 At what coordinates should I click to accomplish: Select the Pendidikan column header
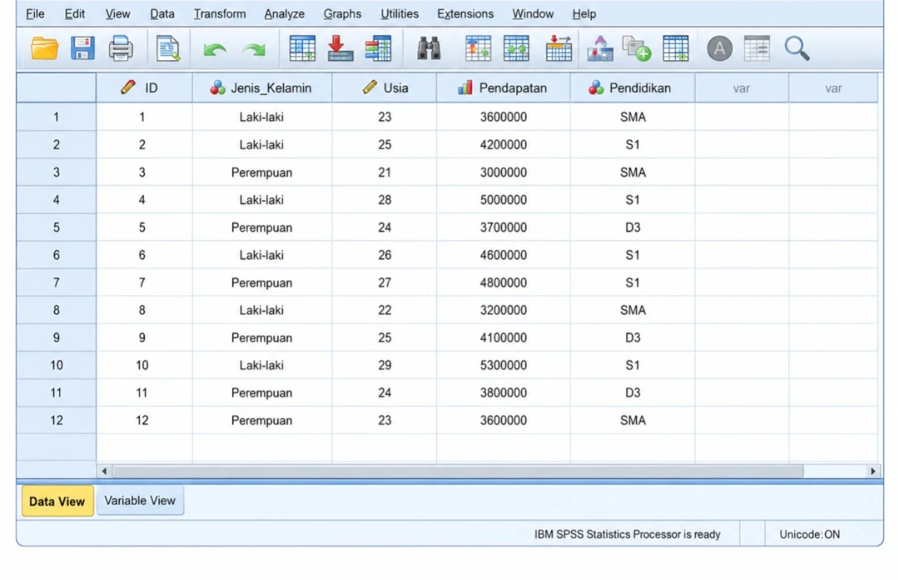click(632, 88)
